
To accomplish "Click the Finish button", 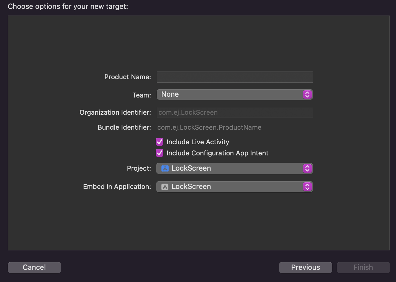I will tap(363, 267).
